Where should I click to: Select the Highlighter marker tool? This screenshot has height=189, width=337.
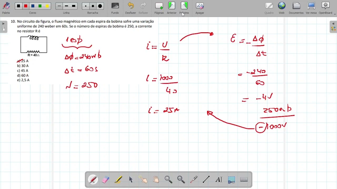point(118,180)
